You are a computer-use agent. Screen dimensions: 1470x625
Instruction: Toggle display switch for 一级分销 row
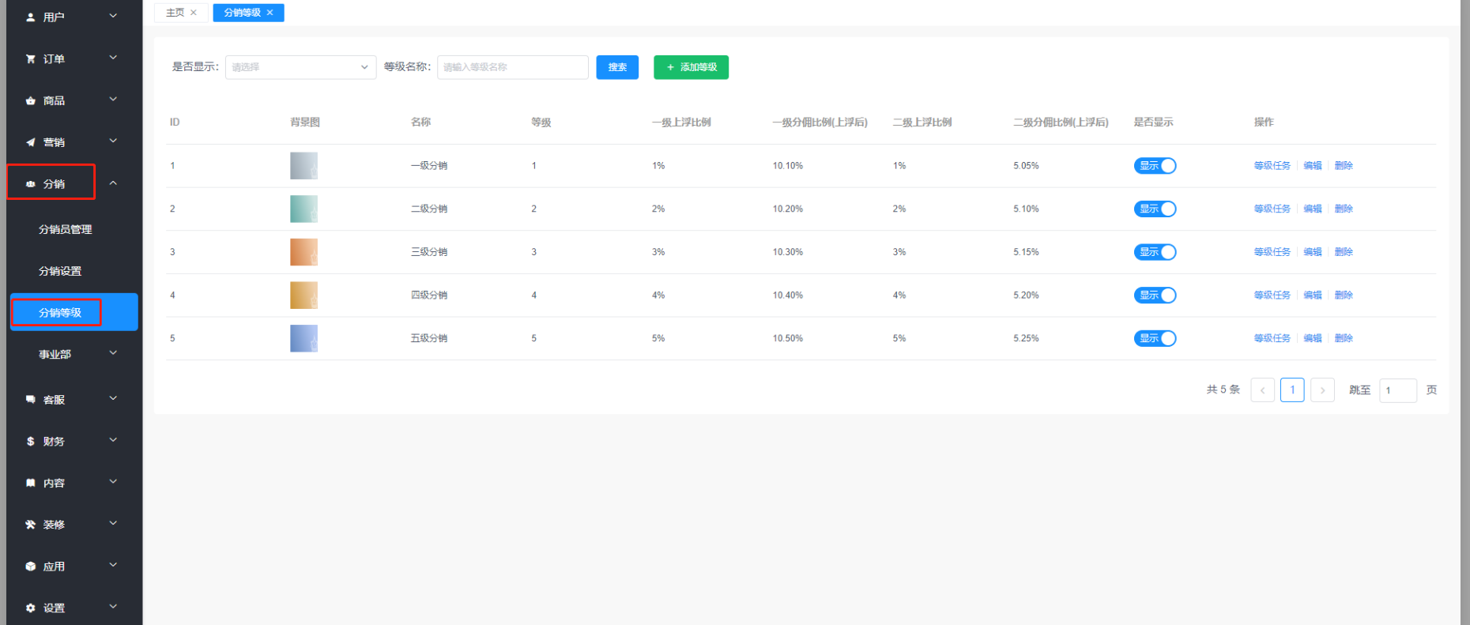pos(1155,166)
